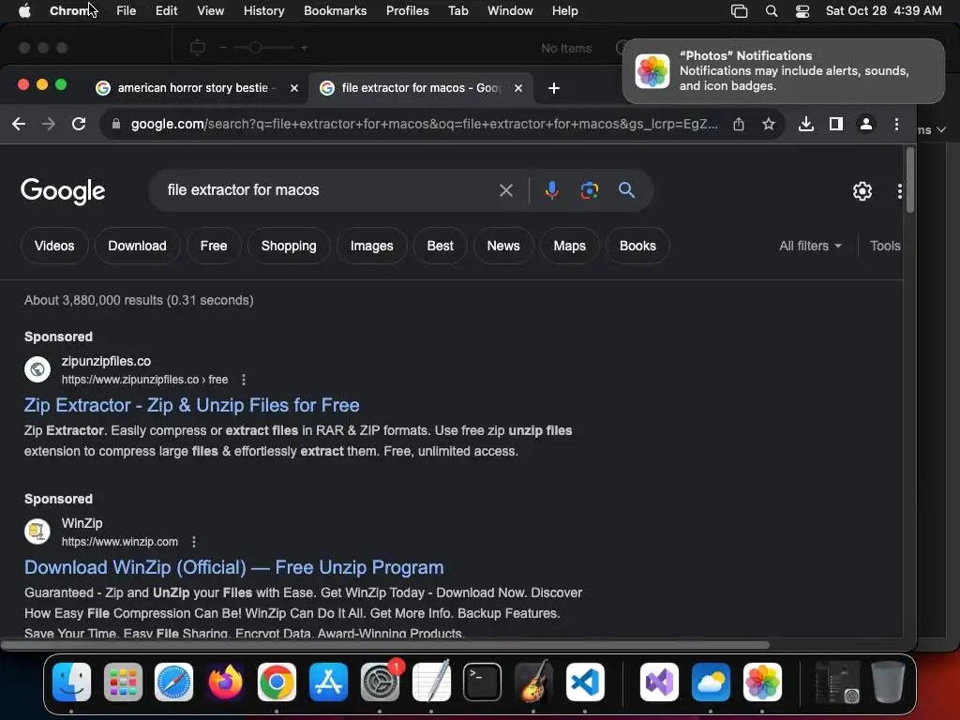
Task: Click the magnifier search button
Action: click(626, 190)
